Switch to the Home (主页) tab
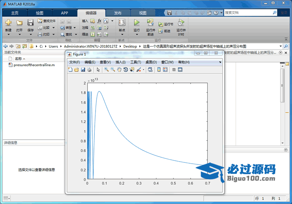The width and height of the screenshot is (292, 204). pyautogui.click(x=15, y=13)
